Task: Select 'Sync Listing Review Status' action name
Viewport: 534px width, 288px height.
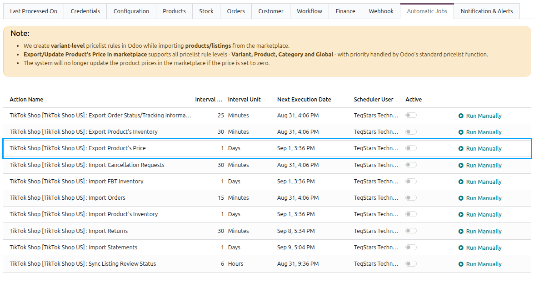Action: tap(83, 263)
